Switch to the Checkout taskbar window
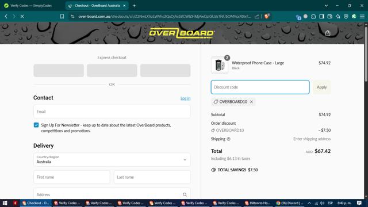Viewport: 368px width, 207px height. pos(36,203)
